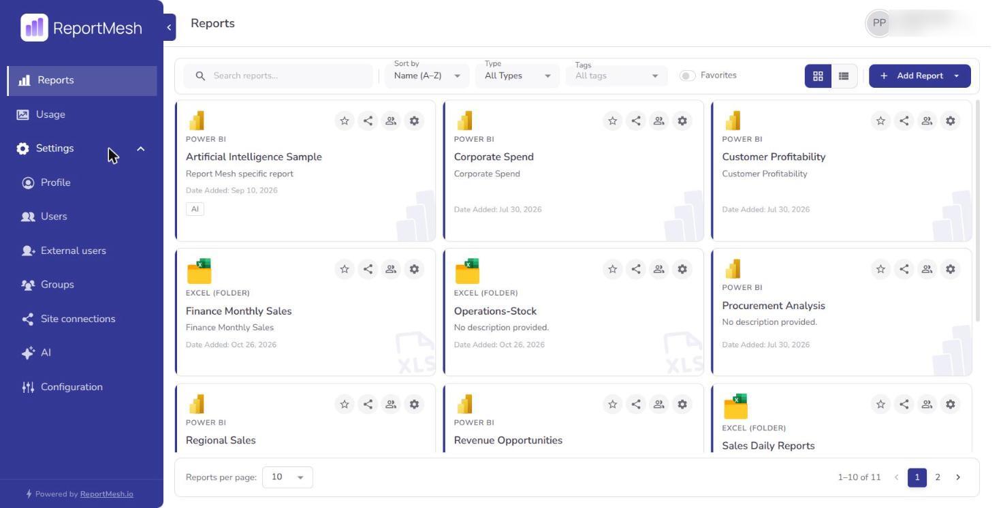The height and width of the screenshot is (508, 1001).
Task: Click the user avatar PP
Action: pos(879,23)
